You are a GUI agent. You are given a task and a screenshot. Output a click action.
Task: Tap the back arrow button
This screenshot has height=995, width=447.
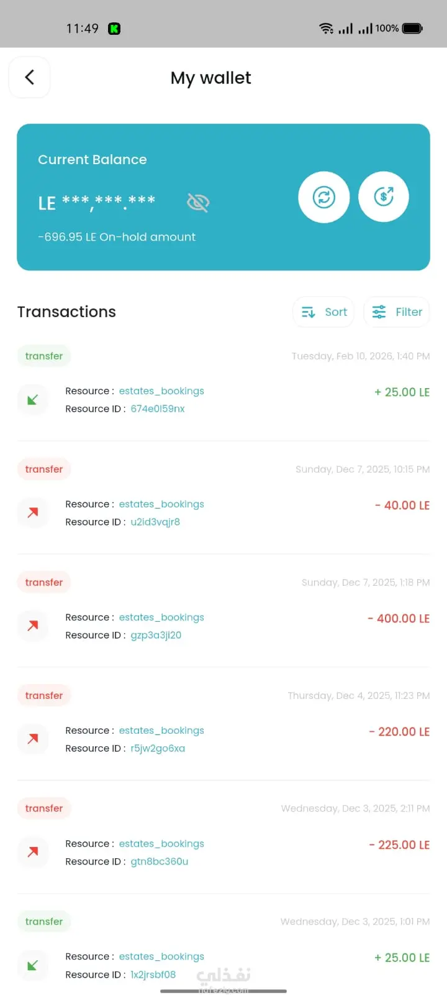tap(29, 77)
